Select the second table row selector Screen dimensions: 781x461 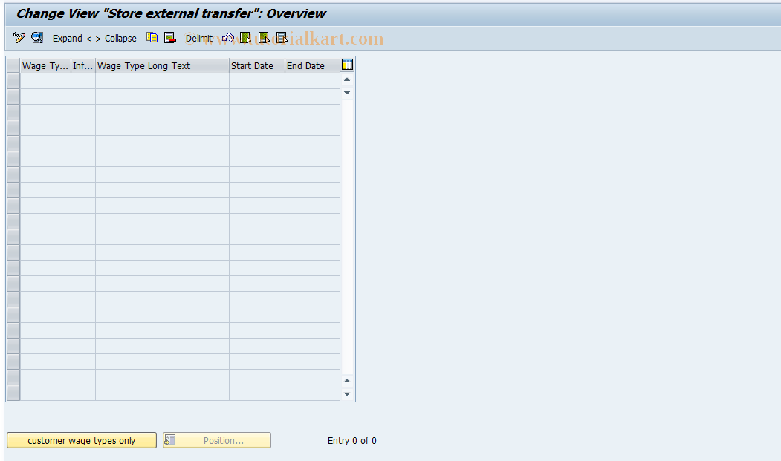[13, 97]
